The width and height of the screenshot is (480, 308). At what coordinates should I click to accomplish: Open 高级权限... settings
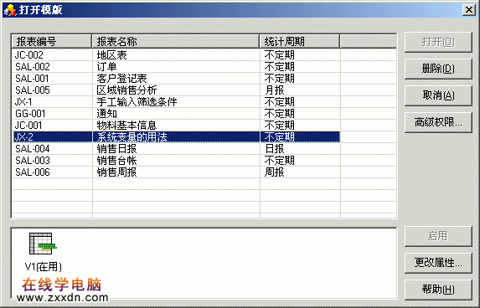[438, 122]
